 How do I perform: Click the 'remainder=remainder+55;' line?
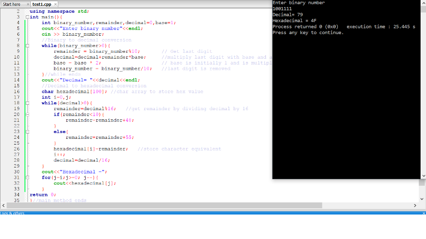click(x=100, y=138)
